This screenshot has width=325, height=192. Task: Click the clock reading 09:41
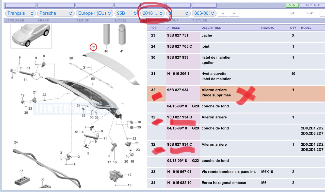point(310,13)
